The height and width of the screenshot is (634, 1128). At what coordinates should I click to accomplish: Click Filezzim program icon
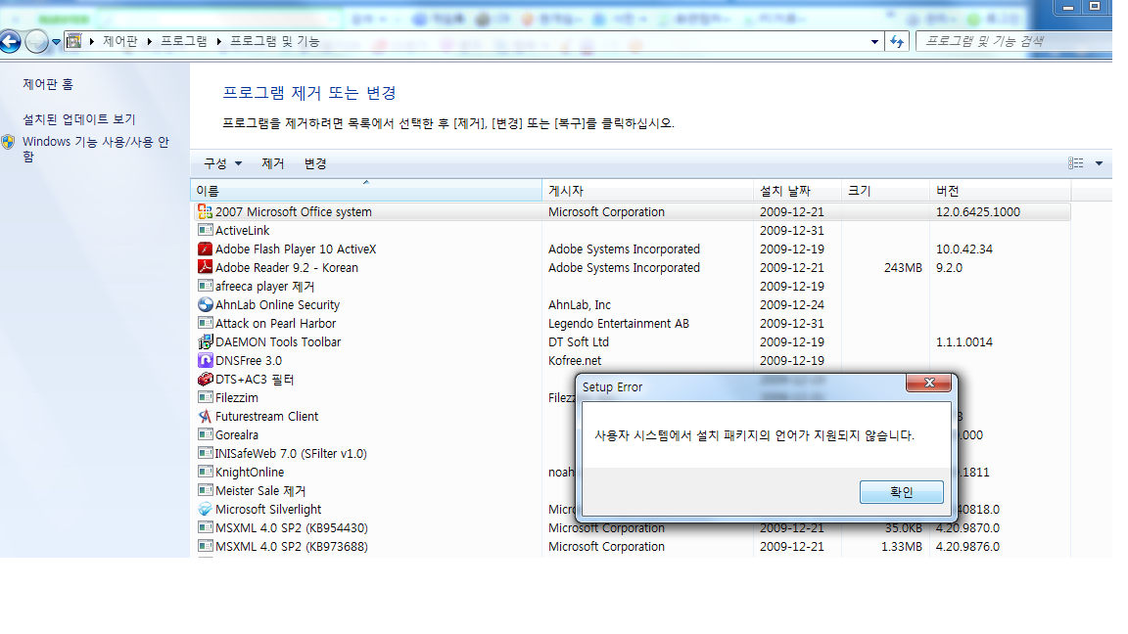click(205, 397)
